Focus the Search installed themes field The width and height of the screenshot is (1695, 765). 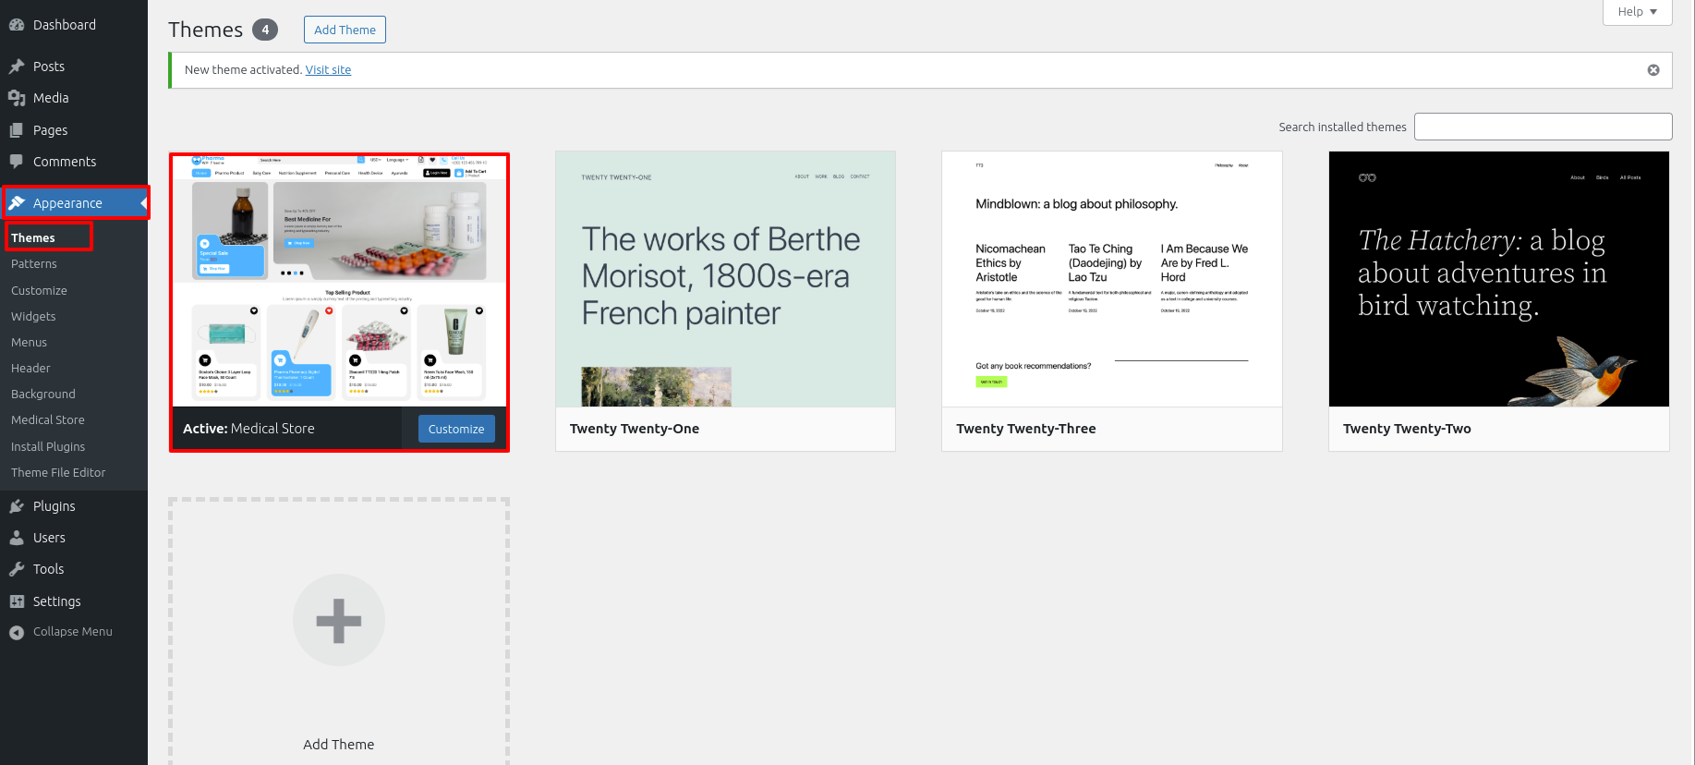click(1543, 127)
